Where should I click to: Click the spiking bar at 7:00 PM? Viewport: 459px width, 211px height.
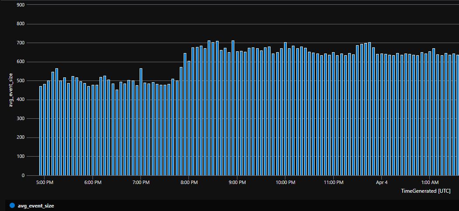[x=141, y=122]
